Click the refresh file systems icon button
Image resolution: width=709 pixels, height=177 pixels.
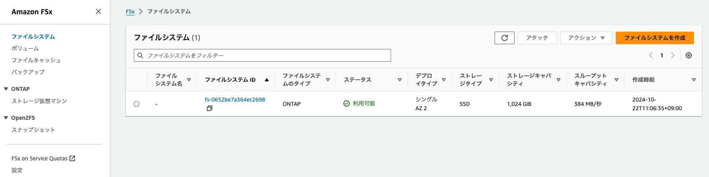coord(504,38)
